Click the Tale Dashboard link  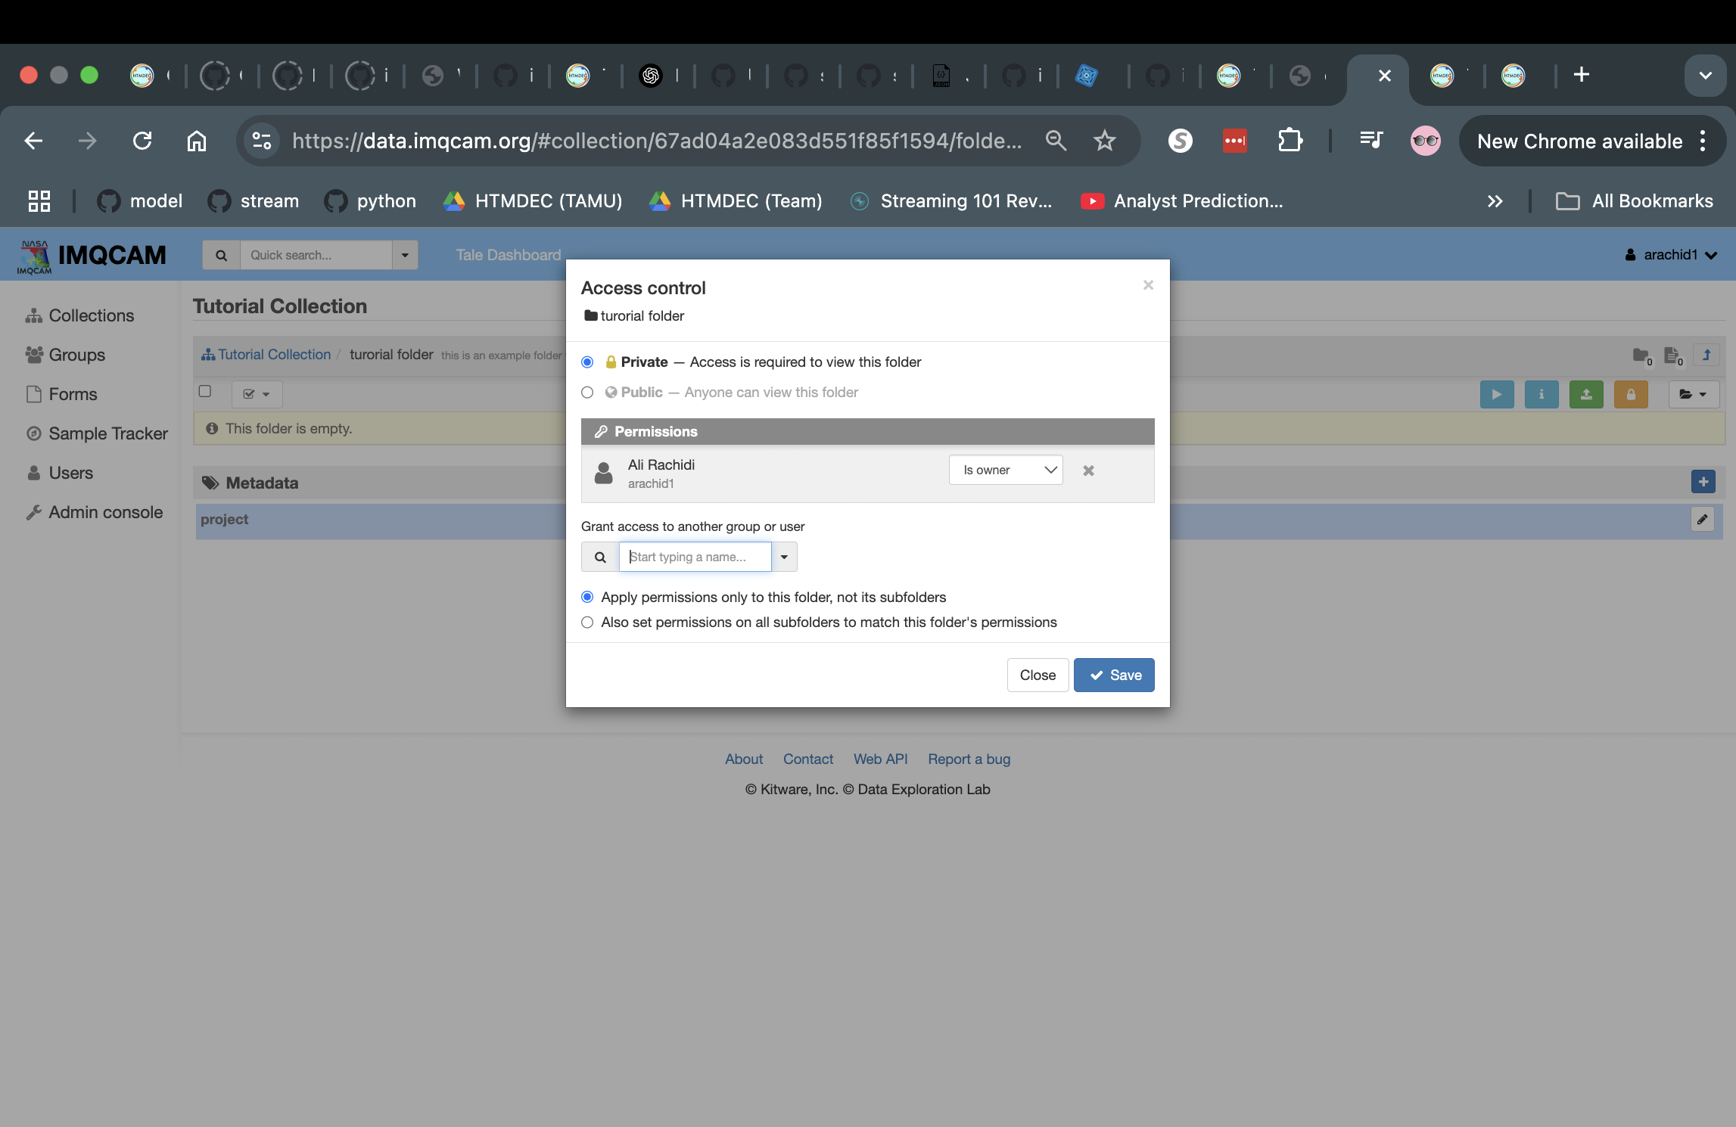(x=509, y=255)
